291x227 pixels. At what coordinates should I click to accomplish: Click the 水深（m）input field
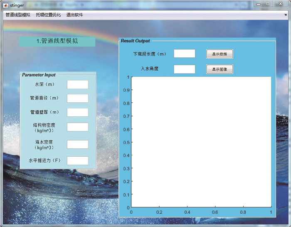tap(78, 84)
